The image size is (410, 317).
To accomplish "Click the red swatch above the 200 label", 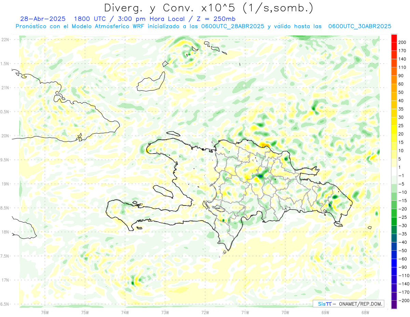I will click(x=394, y=38).
